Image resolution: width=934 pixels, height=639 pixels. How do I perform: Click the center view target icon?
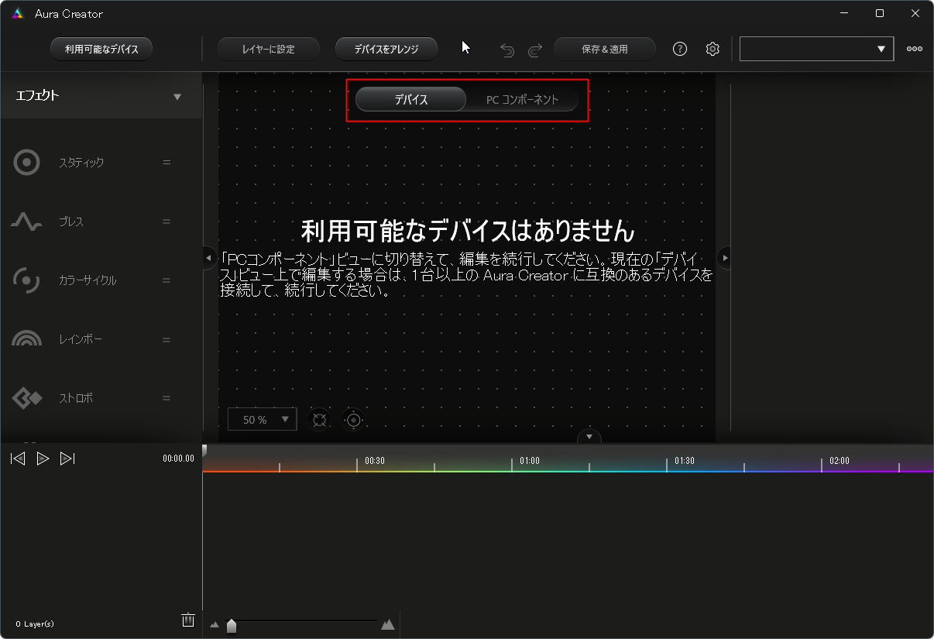(x=353, y=420)
